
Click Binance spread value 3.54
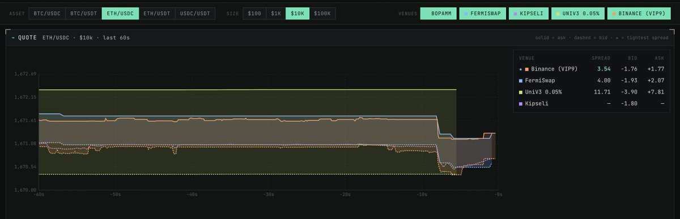click(x=604, y=69)
